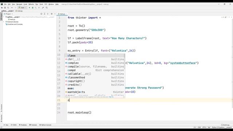
Task: Click cursor position indicator in status bar
Action: (195, 127)
